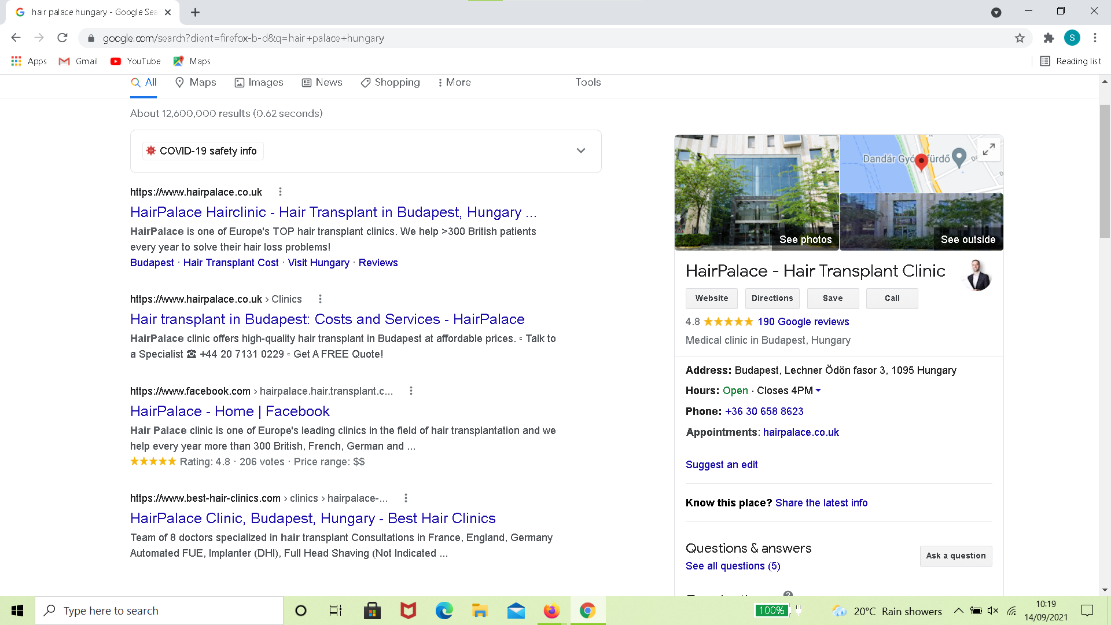
Task: Open 190 Google reviews link
Action: 803,322
